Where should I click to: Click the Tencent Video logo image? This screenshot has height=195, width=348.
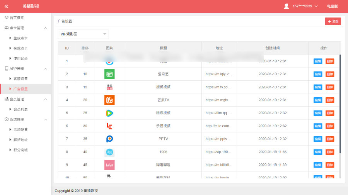click(x=109, y=113)
